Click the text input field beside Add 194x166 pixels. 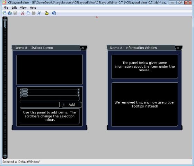39,104
